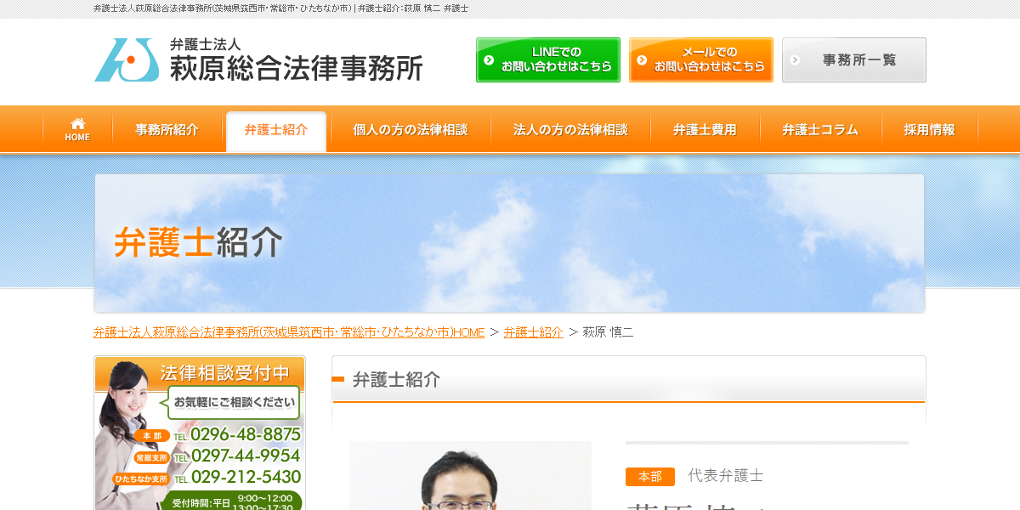Click the 弁護士紹介 breadcrumb link

click(533, 332)
